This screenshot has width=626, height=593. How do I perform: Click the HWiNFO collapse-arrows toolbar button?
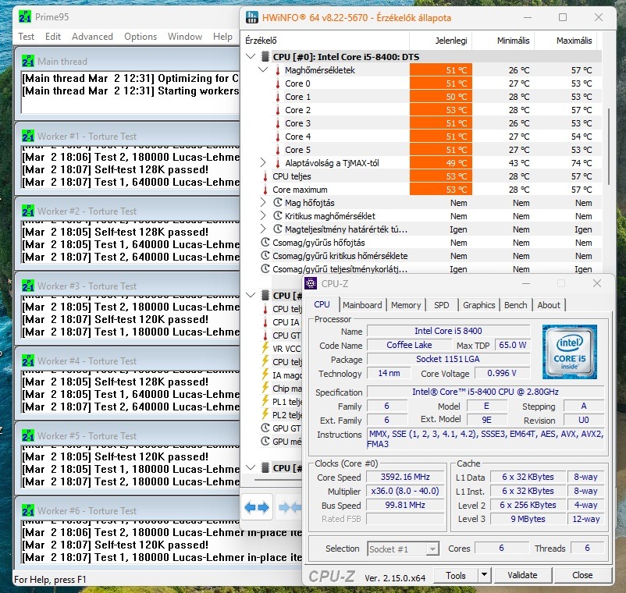(x=290, y=507)
